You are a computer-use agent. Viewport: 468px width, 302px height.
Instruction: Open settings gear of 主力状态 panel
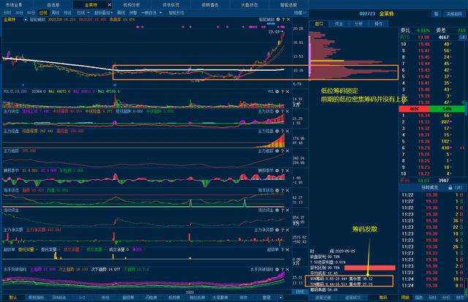[x=277, y=111]
